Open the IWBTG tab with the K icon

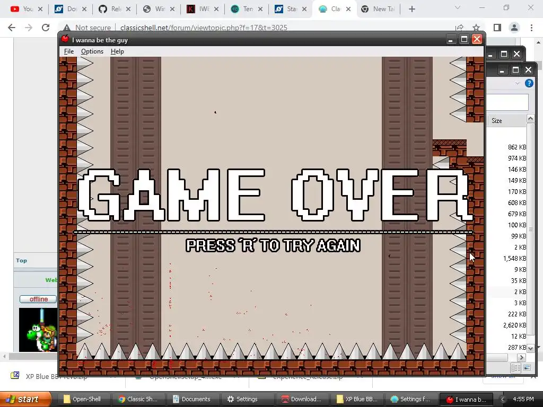pos(203,9)
